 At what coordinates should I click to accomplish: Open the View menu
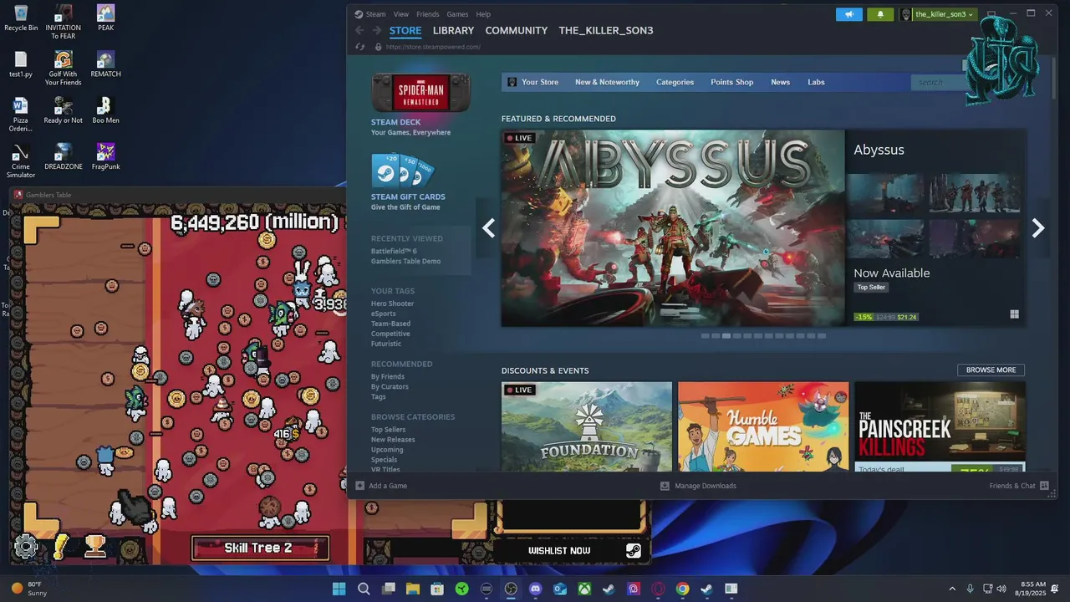(401, 14)
